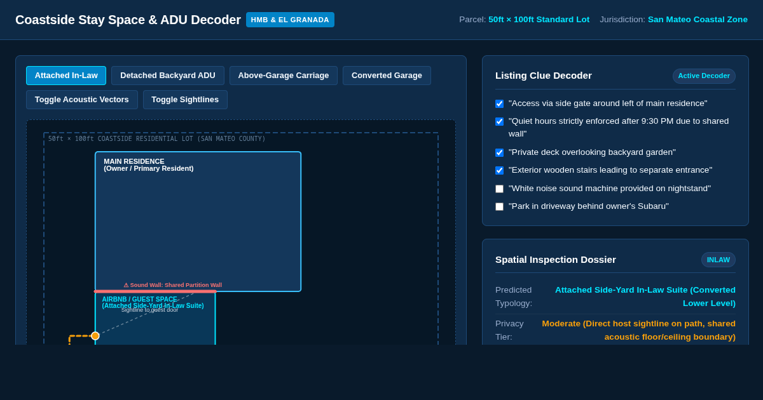Click the Sound Wall warning label
This screenshot has width=763, height=400.
coord(173,285)
